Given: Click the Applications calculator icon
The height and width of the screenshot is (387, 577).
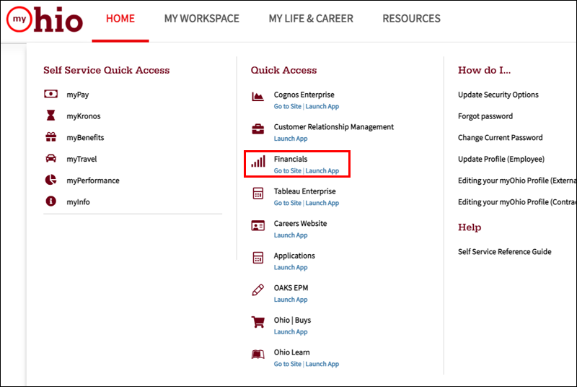Looking at the screenshot, I should 258,257.
